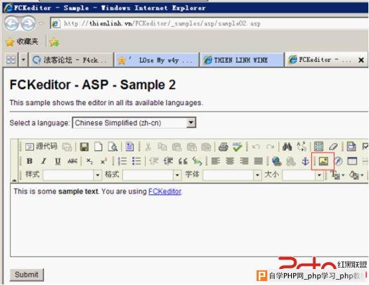The width and height of the screenshot is (369, 285).
Task: Insert an anchor with the anchor icon
Action: (305, 161)
